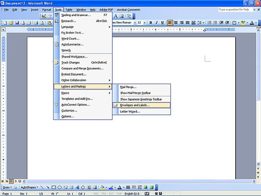Viewport: 261px width, 196px height.
Task: Open the font name dropdown arrow
Action: coord(135,23)
